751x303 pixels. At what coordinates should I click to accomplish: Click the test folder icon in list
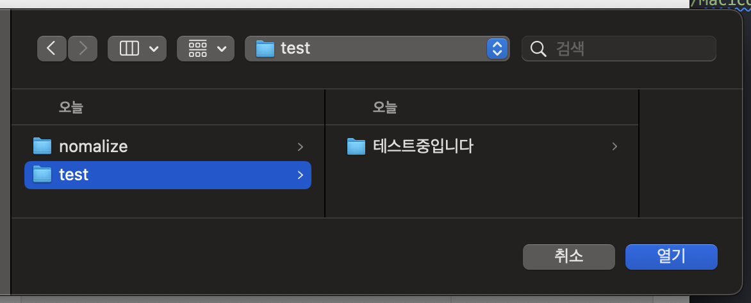[x=42, y=174]
